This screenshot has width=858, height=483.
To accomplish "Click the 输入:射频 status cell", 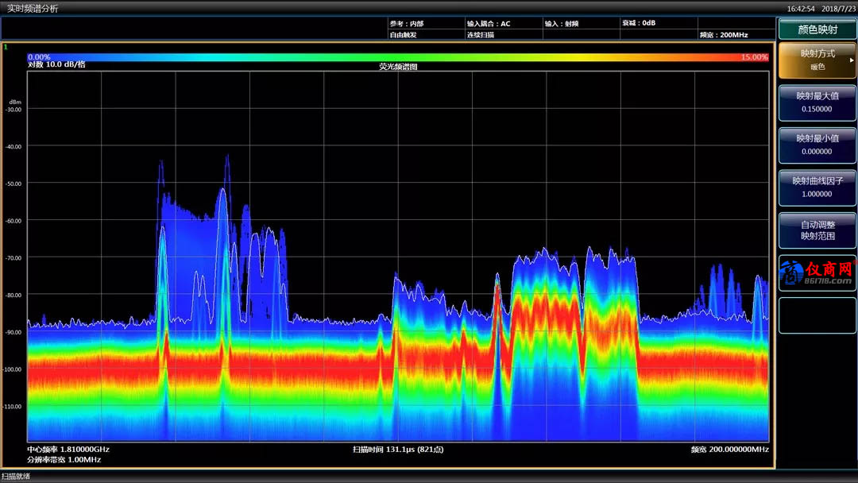I will [562, 24].
